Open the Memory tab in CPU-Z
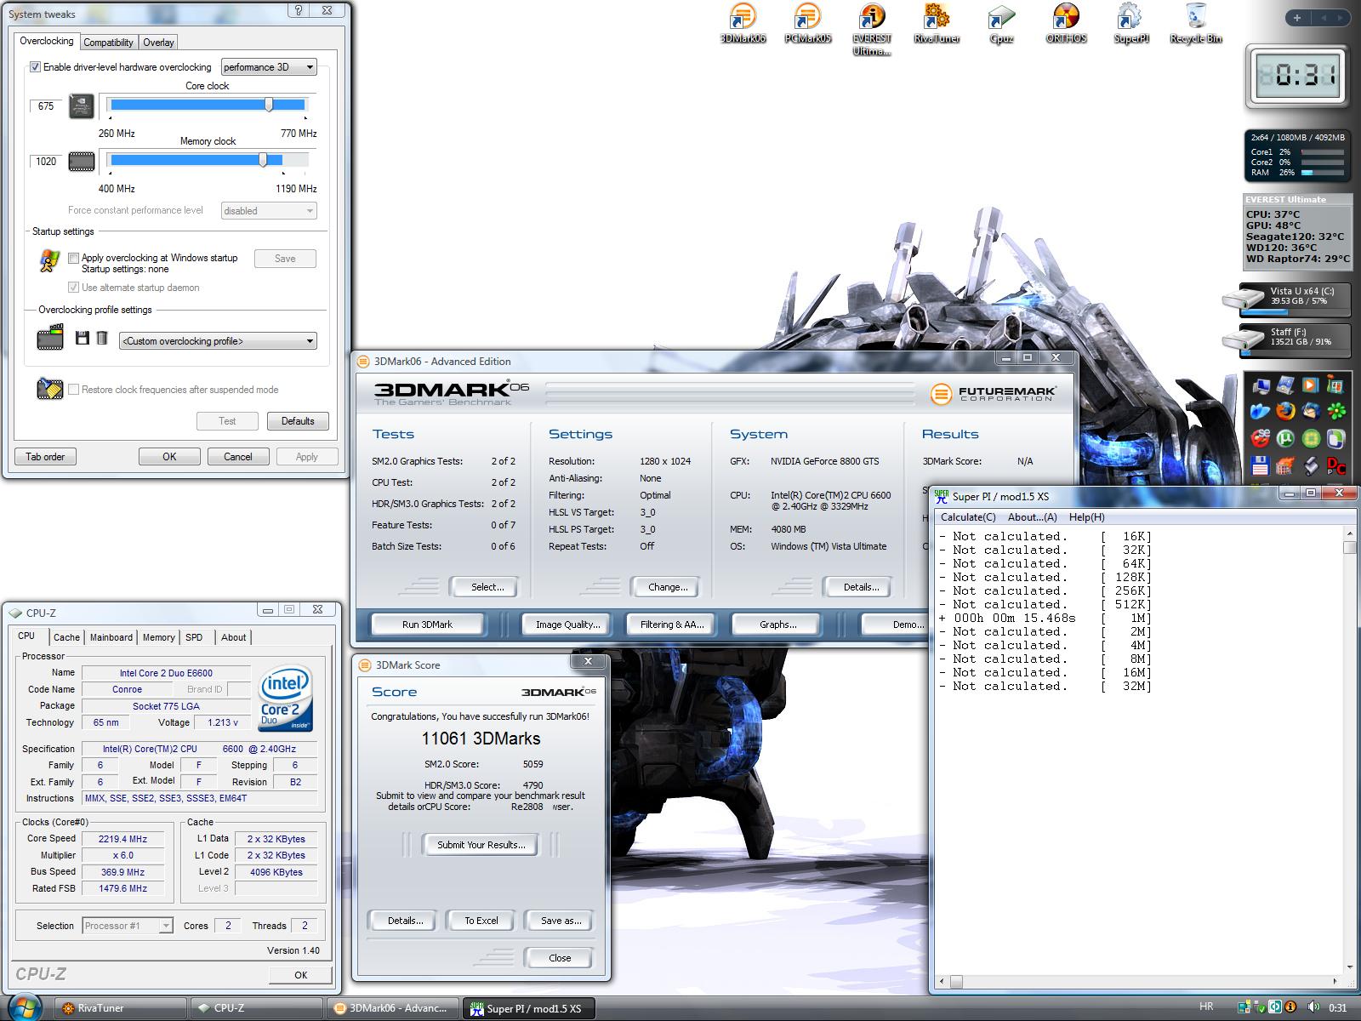Viewport: 1361px width, 1021px height. pos(158,637)
